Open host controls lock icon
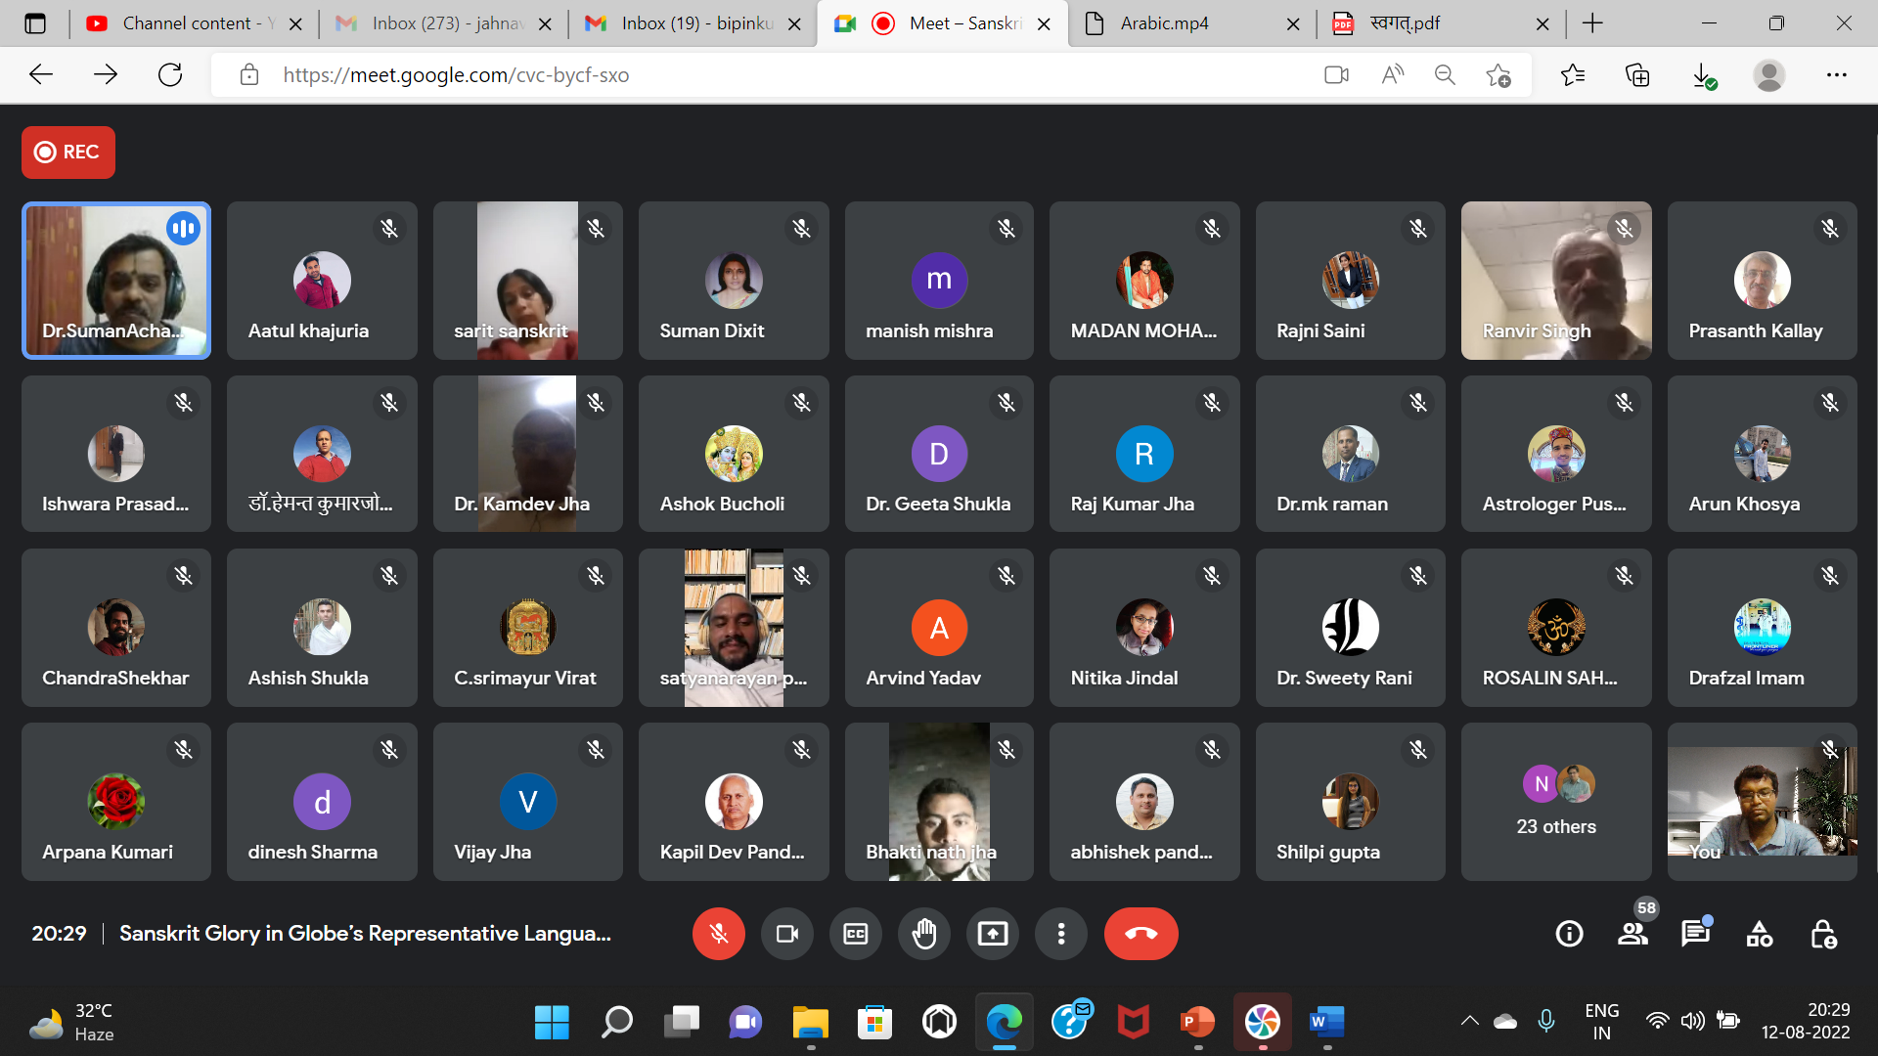Viewport: 1878px width, 1056px height. tap(1822, 934)
